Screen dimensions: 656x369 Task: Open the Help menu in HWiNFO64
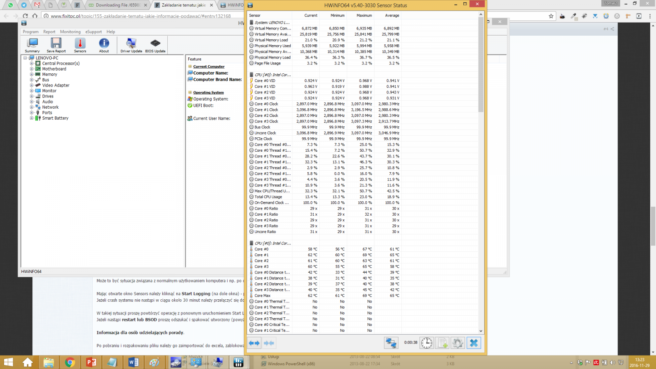click(111, 32)
